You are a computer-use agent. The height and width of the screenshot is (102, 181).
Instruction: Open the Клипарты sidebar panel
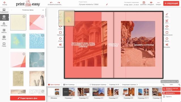(x=4, y=24)
